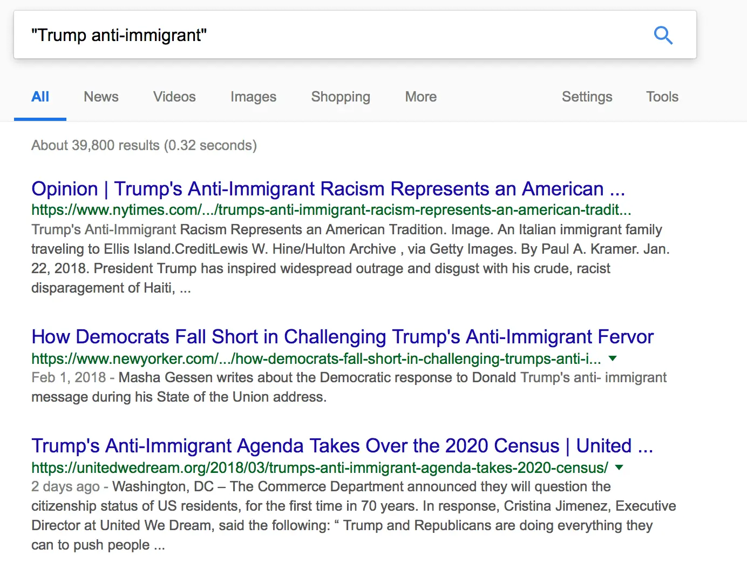Image resolution: width=747 pixels, height=569 pixels.
Task: Switch to the Videos tab
Action: click(x=174, y=97)
